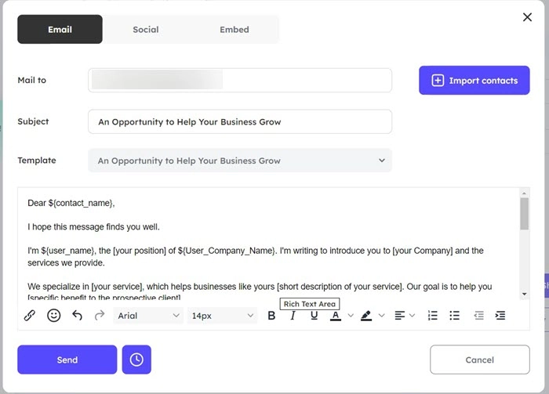
Task: Expand the Template dropdown
Action: click(240, 161)
